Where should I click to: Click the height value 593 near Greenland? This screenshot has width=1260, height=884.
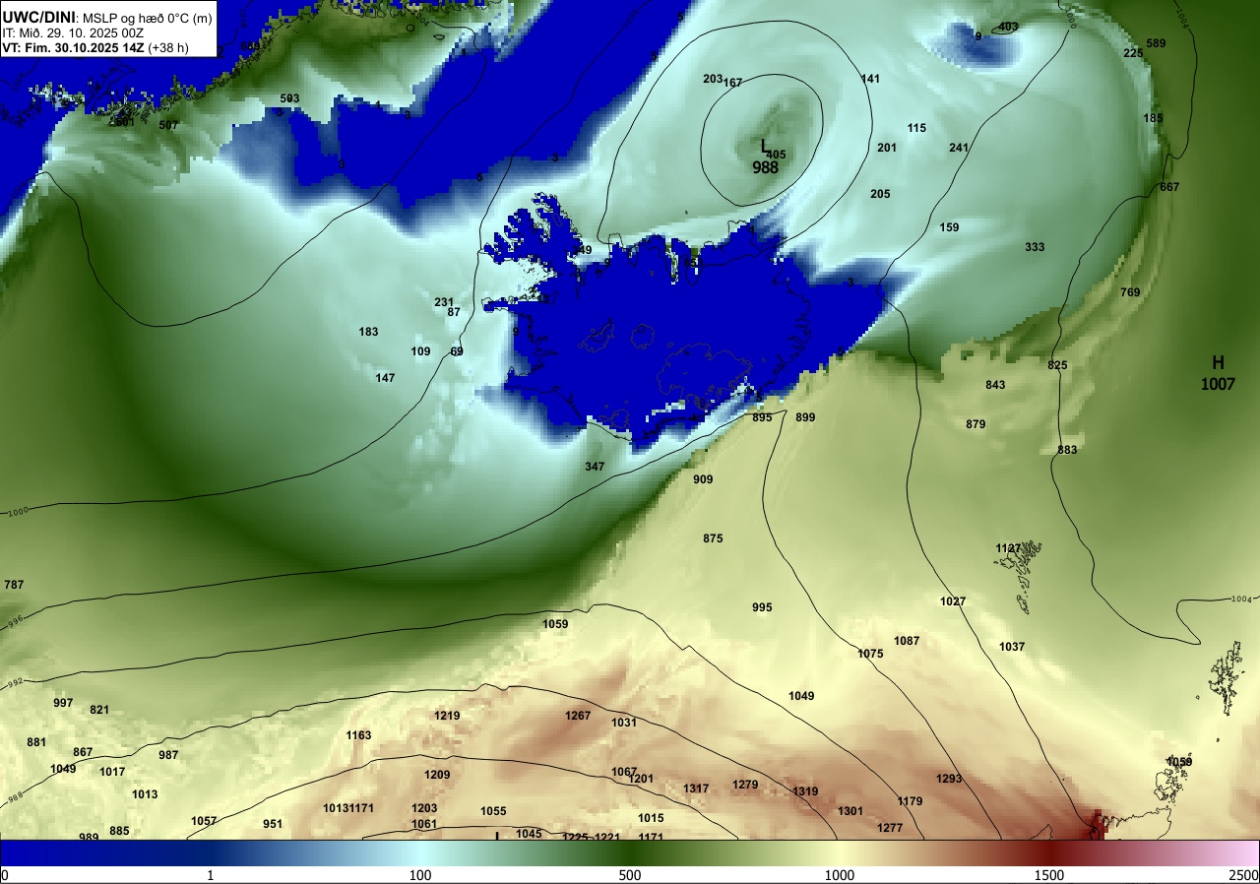(289, 98)
